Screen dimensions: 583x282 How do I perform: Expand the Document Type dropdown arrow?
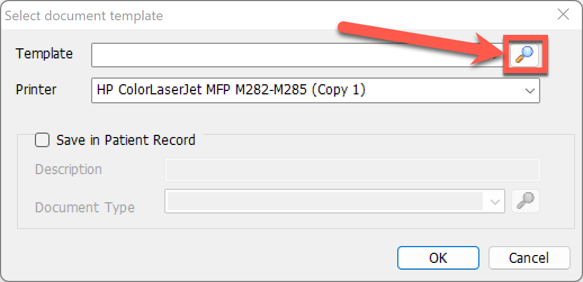495,202
